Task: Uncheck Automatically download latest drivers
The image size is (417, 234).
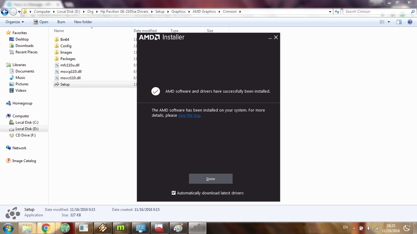Action: pos(174,193)
